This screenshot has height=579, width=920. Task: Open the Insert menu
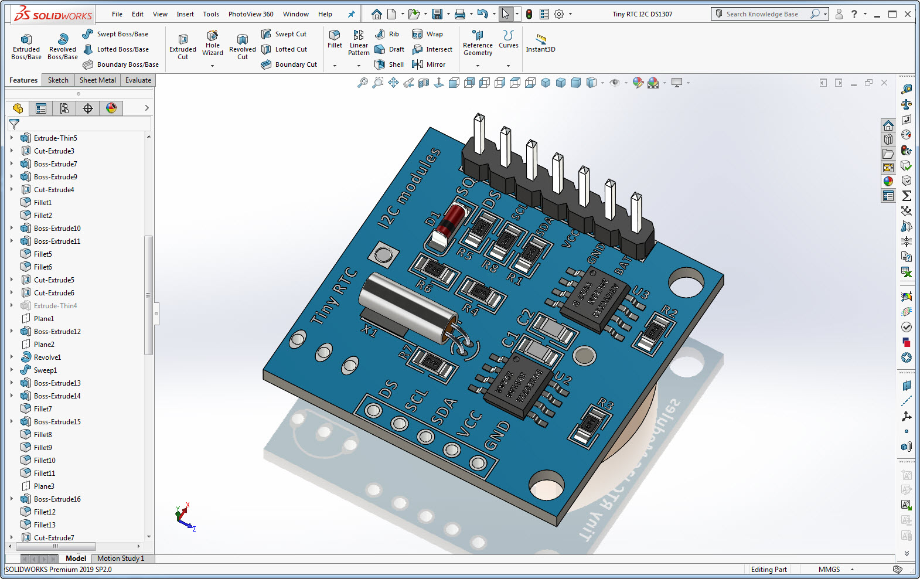pos(185,14)
